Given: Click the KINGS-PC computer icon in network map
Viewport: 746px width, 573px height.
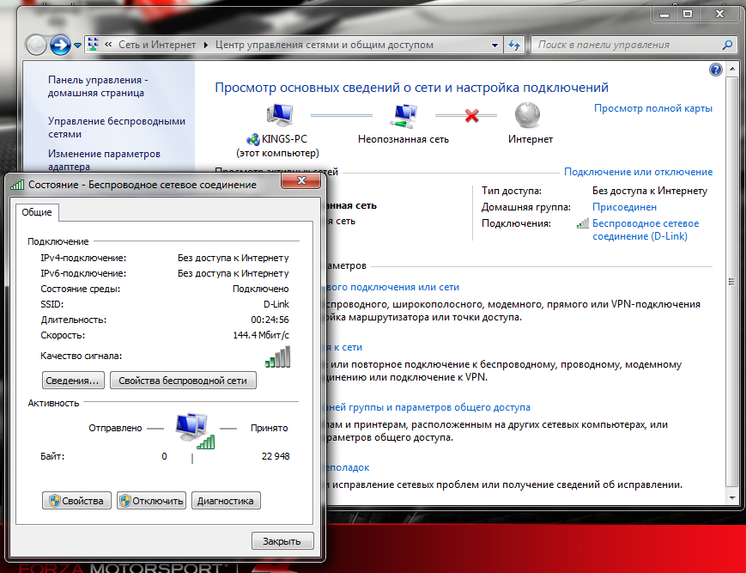Looking at the screenshot, I should point(280,115).
